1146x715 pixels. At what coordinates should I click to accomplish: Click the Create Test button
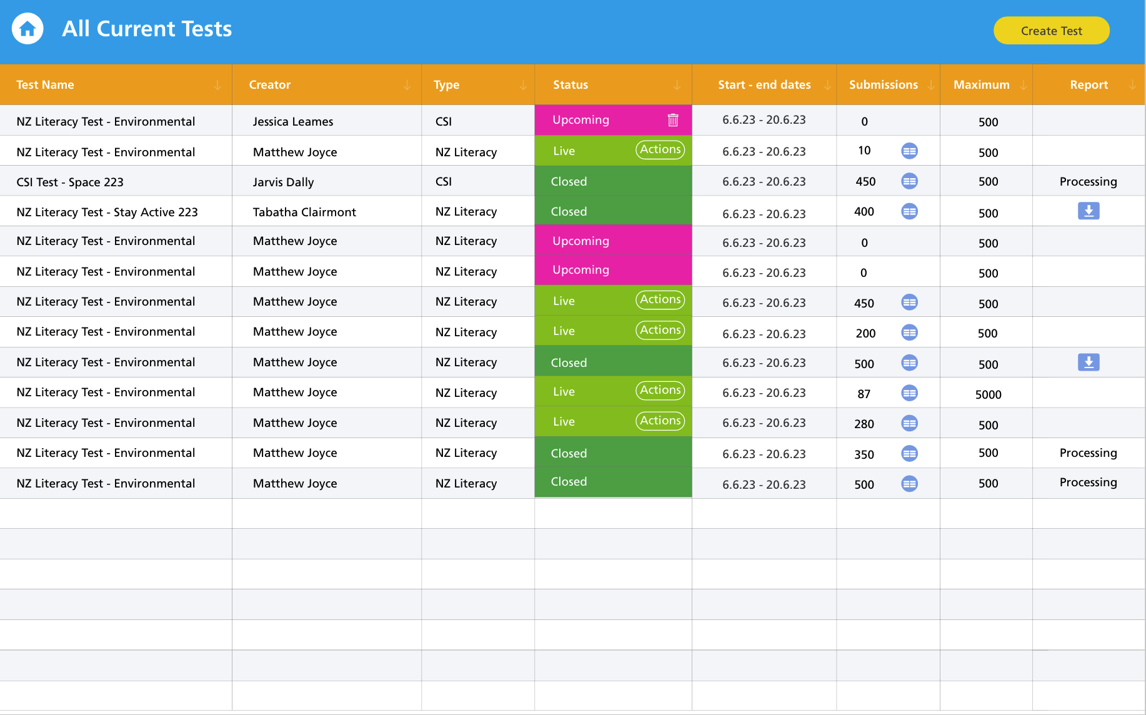tap(1051, 31)
